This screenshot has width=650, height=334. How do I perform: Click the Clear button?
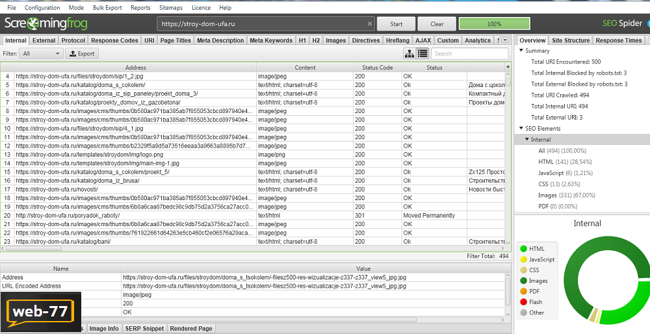coord(437,24)
